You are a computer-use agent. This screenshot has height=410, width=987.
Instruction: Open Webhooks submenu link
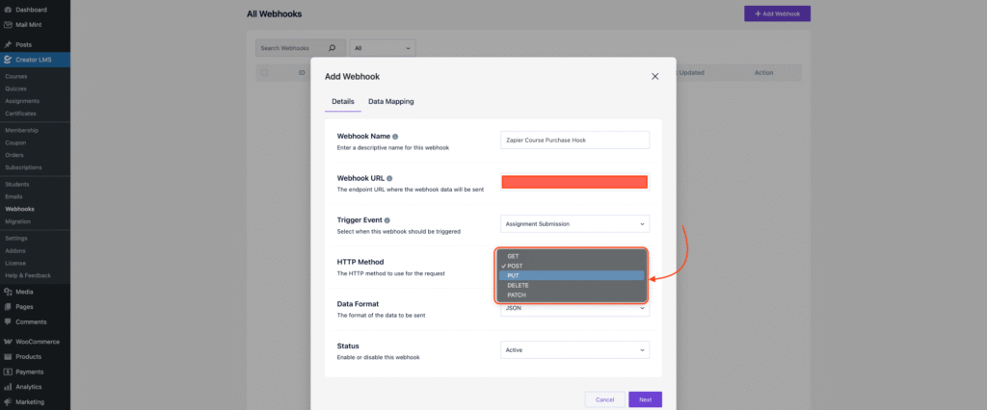pyautogui.click(x=19, y=209)
